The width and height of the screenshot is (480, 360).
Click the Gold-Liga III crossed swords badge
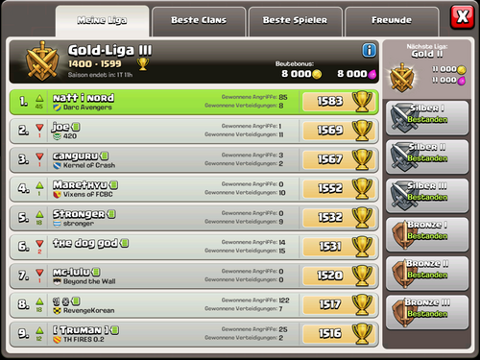42,61
